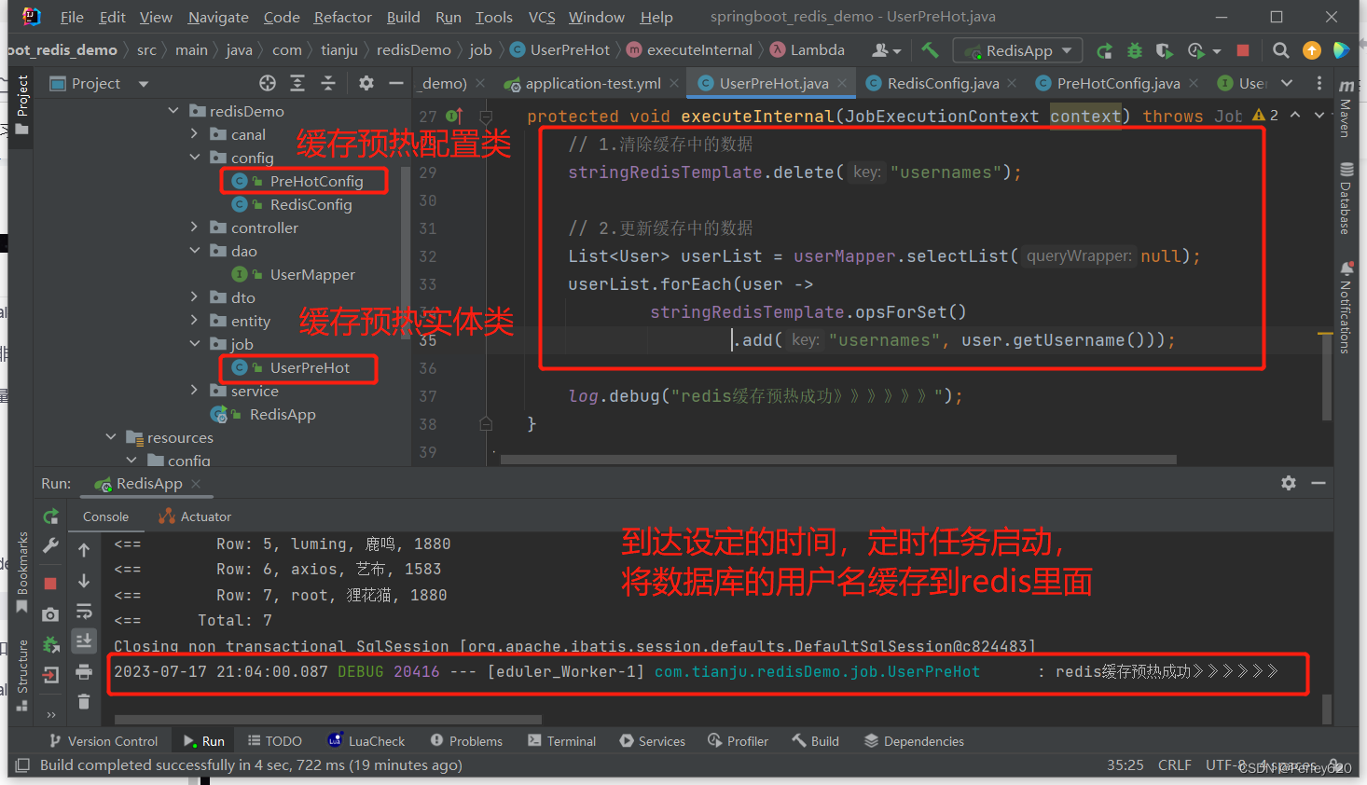This screenshot has height=785, width=1367.
Task: Expand the service folder
Action: coord(195,391)
